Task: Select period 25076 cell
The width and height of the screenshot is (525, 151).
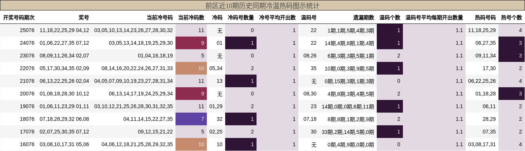Action: [27, 31]
